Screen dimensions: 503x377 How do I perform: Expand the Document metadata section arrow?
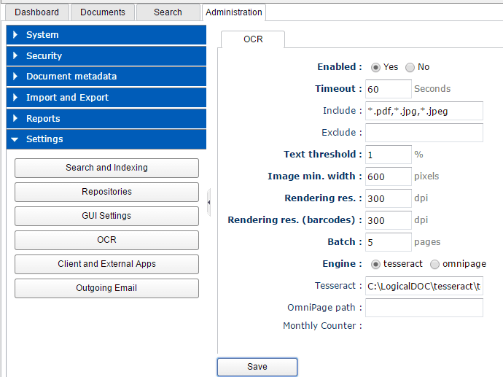(x=15, y=77)
